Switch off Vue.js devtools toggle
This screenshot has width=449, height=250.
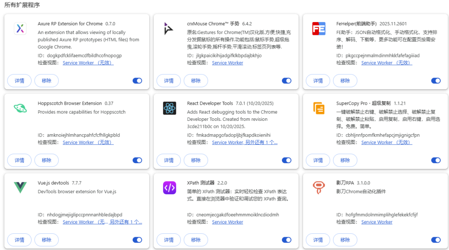[x=138, y=240]
